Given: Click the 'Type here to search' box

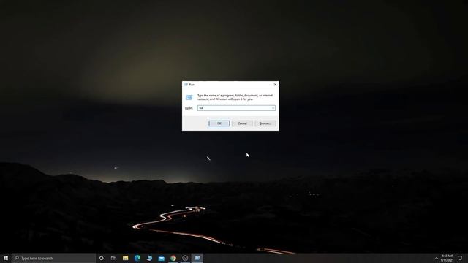Looking at the screenshot, I should click(53, 258).
